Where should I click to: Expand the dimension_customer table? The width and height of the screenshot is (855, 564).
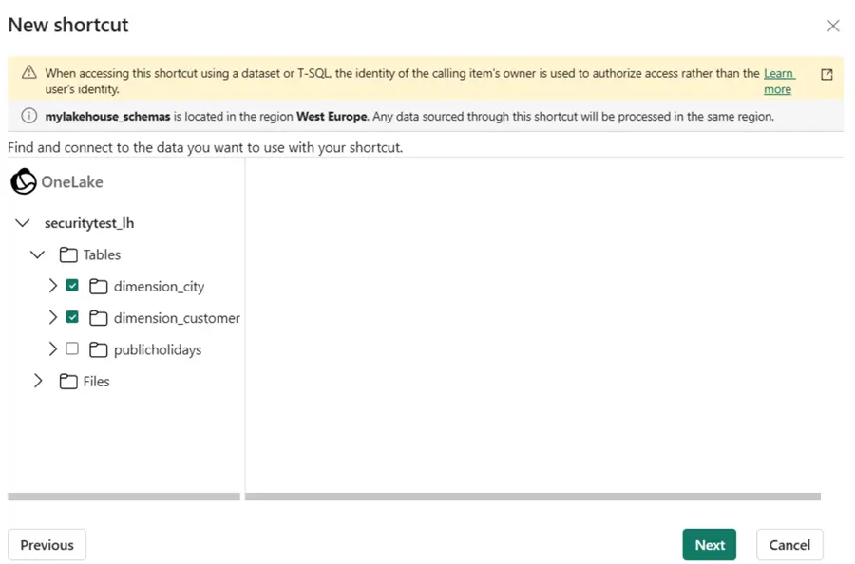click(52, 317)
